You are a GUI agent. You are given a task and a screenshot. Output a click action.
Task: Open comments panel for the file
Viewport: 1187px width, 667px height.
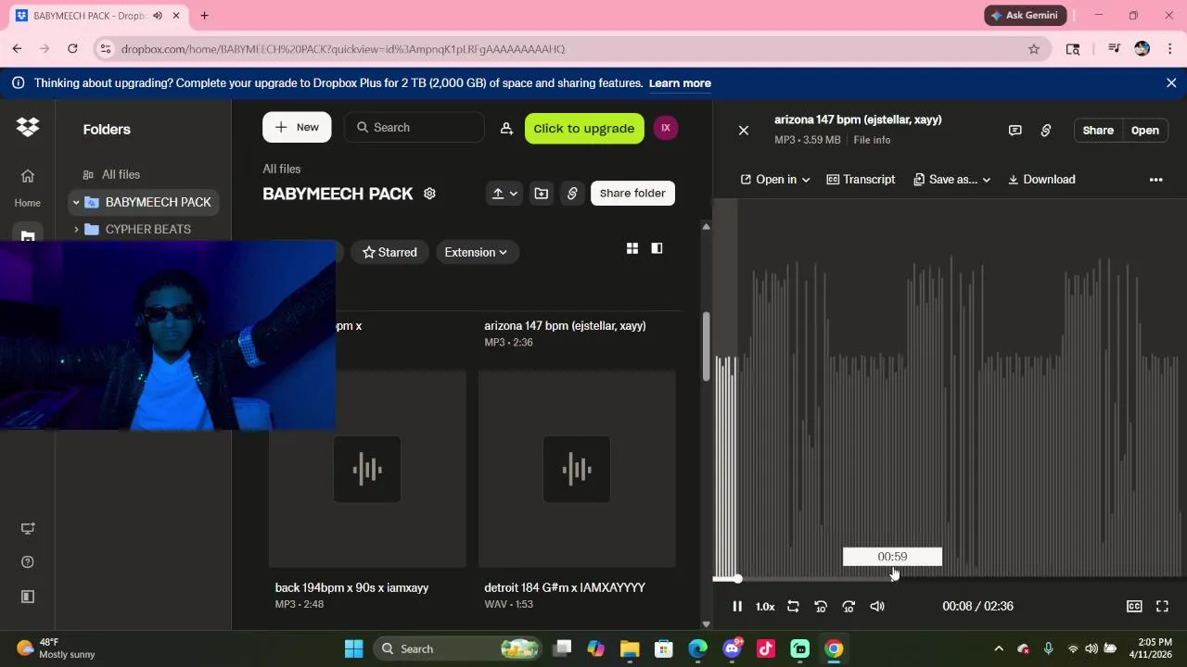click(x=1015, y=131)
